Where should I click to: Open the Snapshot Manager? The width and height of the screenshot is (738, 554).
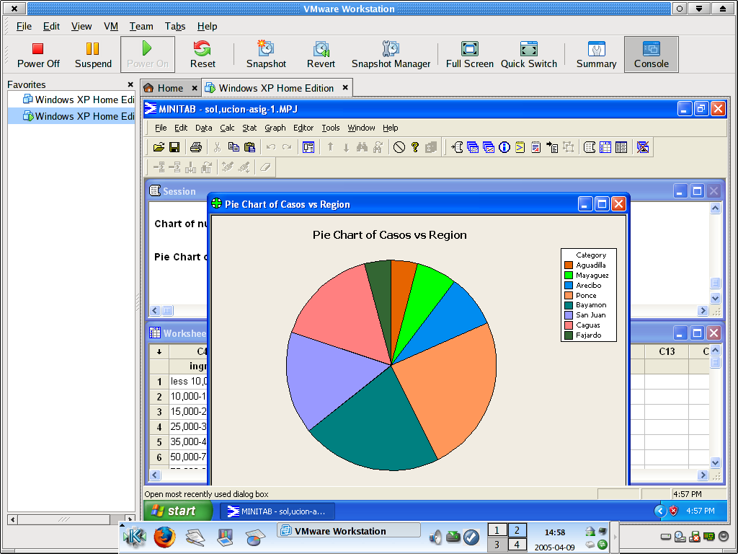(x=391, y=55)
